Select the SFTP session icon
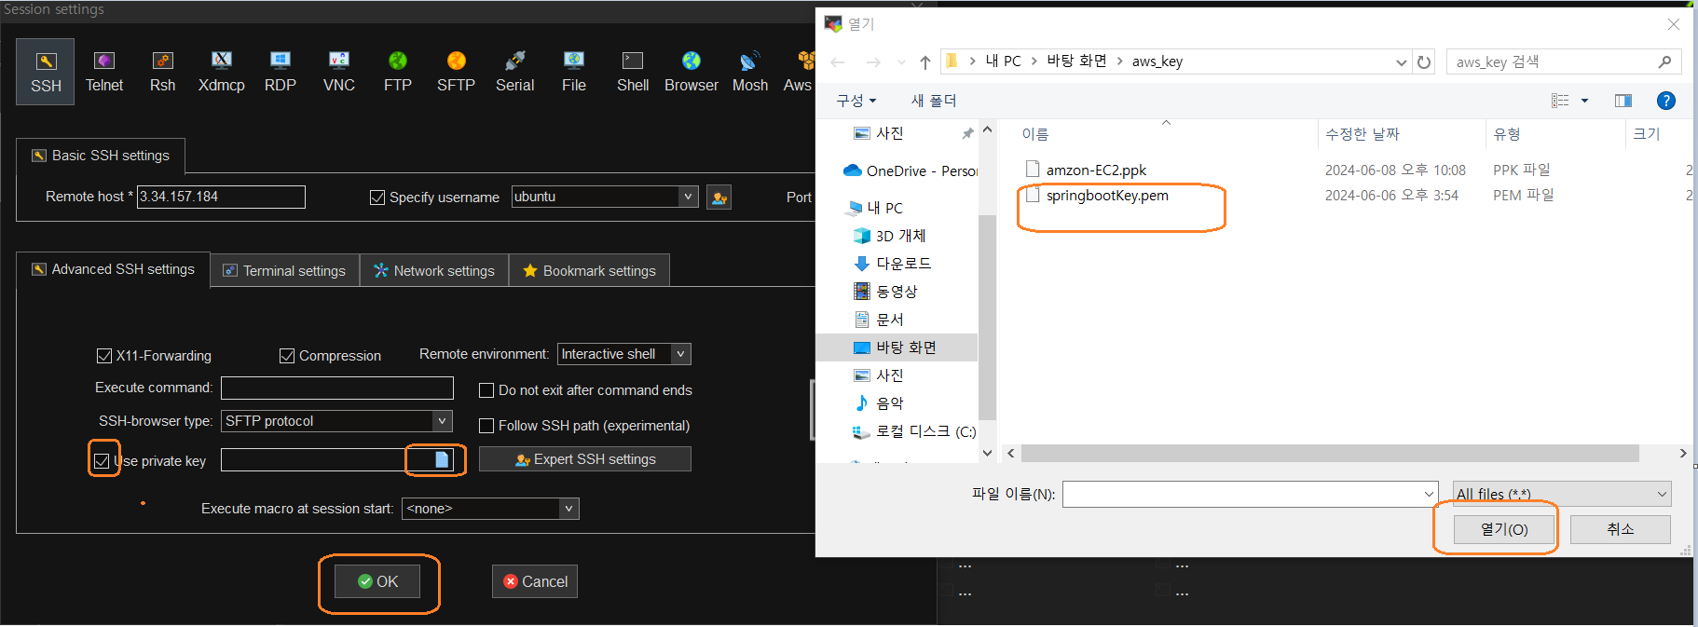Image resolution: width=1698 pixels, height=627 pixels. [457, 72]
